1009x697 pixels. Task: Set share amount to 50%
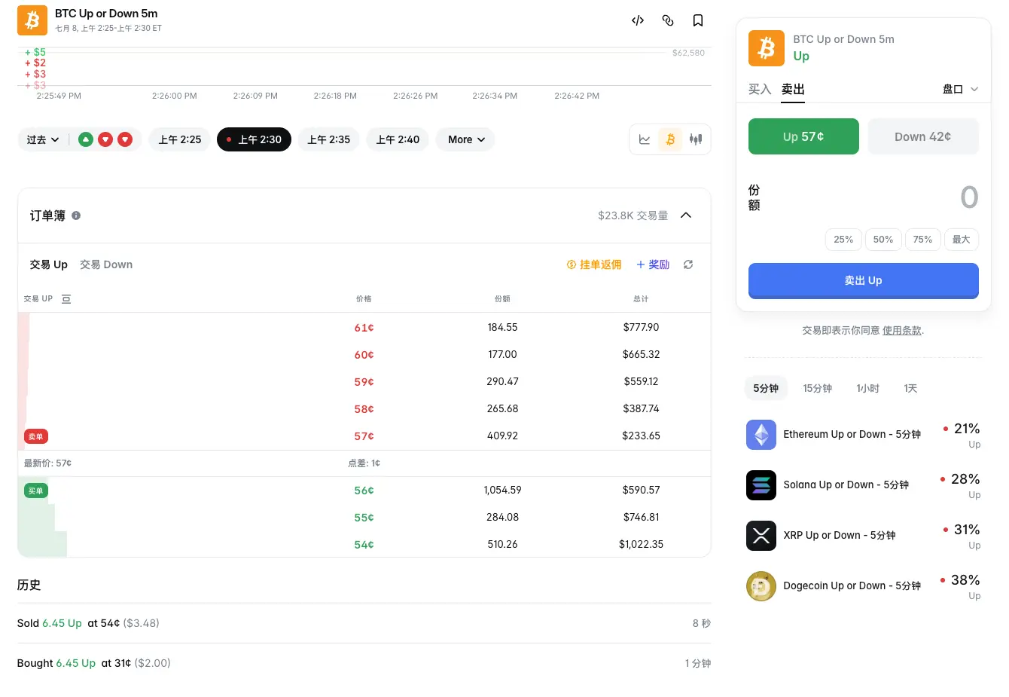(883, 240)
